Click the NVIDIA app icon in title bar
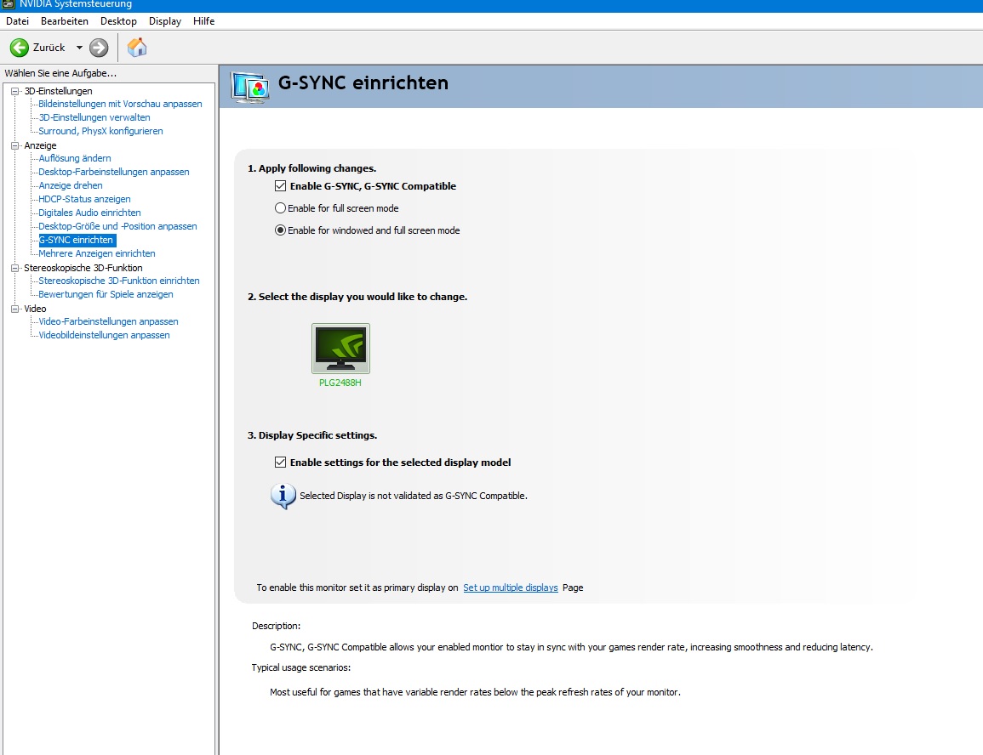 tap(9, 4)
